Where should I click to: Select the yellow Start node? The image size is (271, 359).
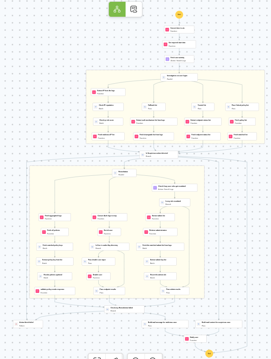click(x=179, y=15)
